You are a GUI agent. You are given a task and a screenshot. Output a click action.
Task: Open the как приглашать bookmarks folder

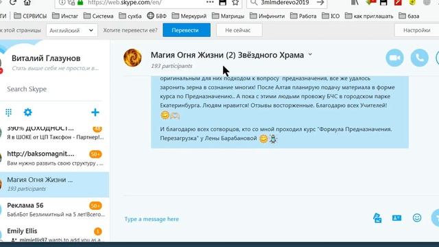[x=369, y=16]
